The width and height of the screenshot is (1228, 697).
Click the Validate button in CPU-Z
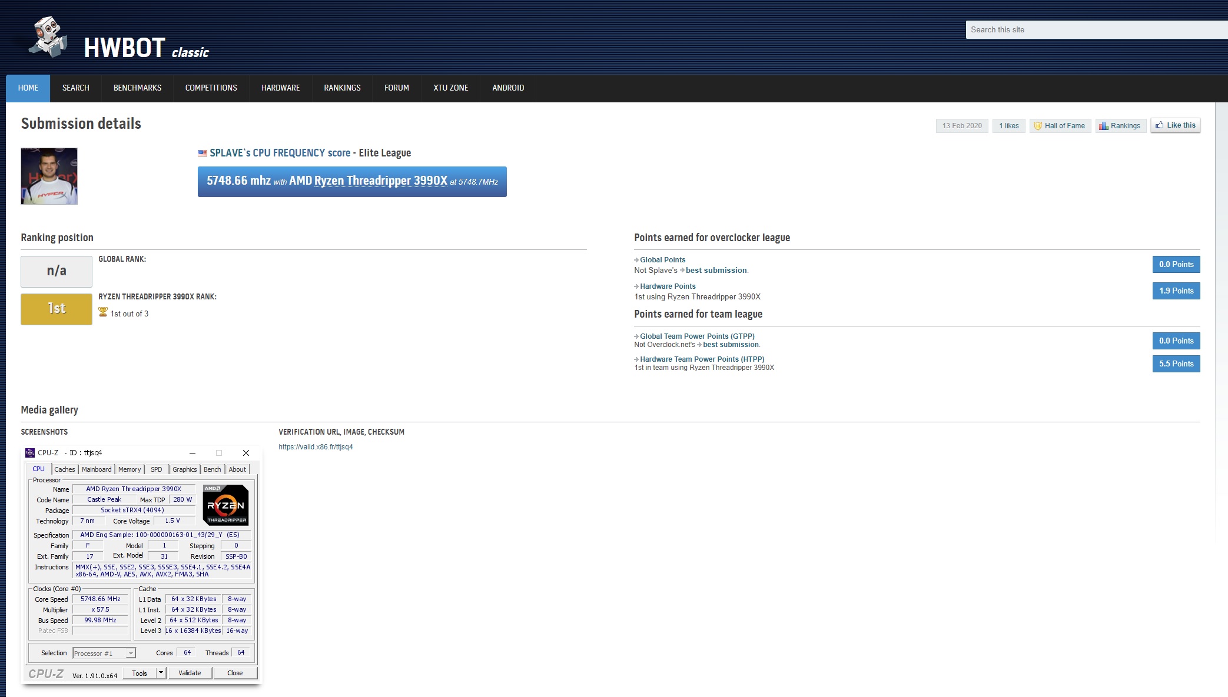[x=190, y=673]
